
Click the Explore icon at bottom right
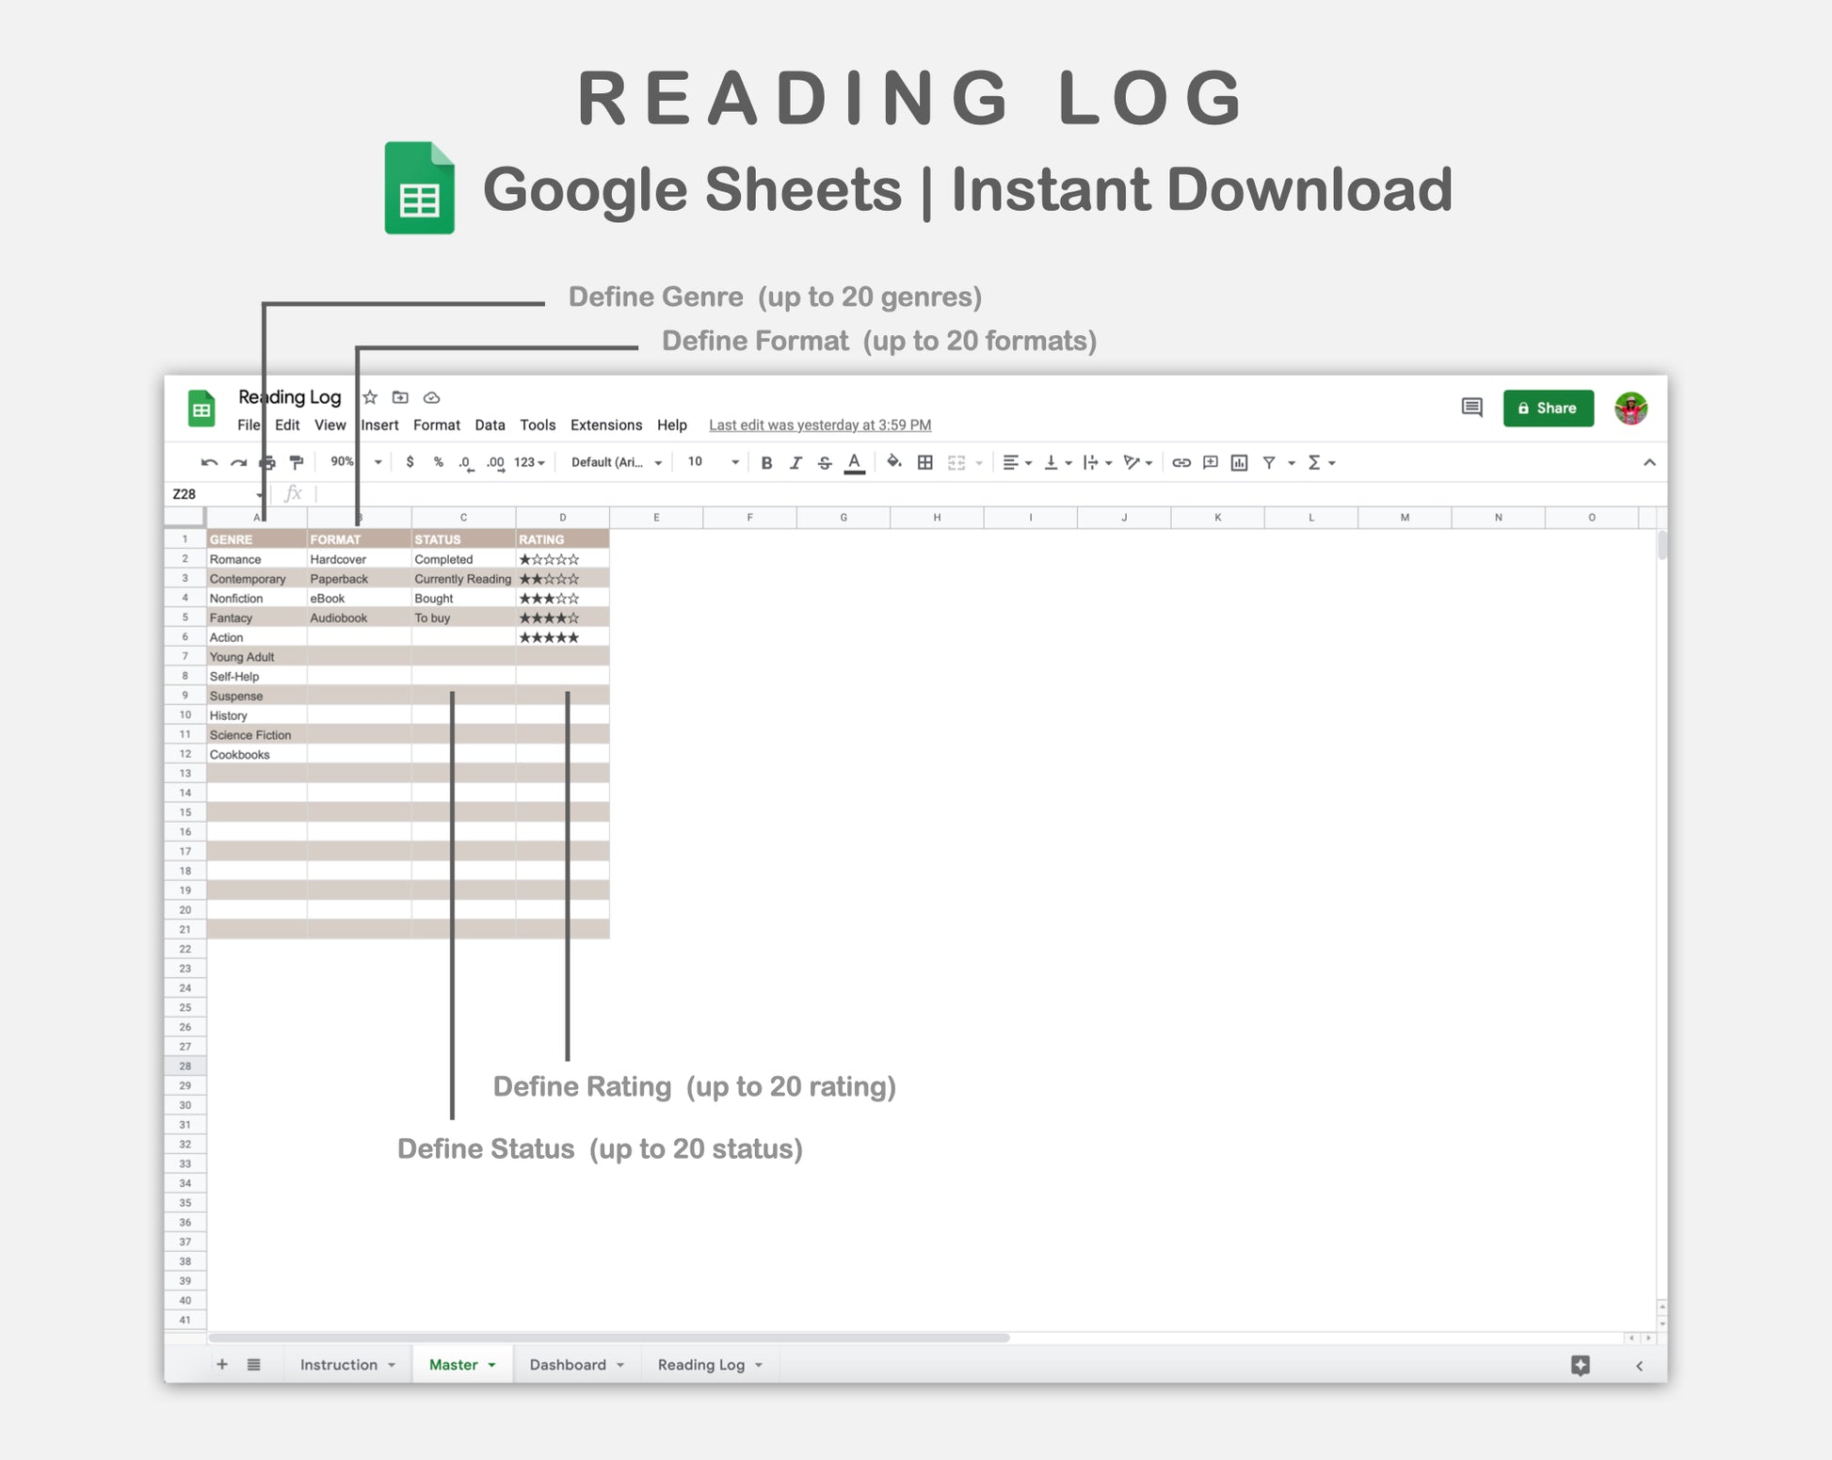click(1581, 1365)
